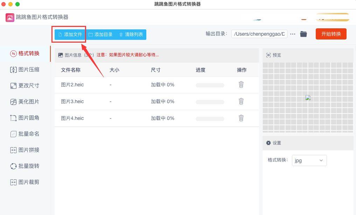Click the app logo icon top left
This screenshot has height=215, width=356.
tap(9, 17)
